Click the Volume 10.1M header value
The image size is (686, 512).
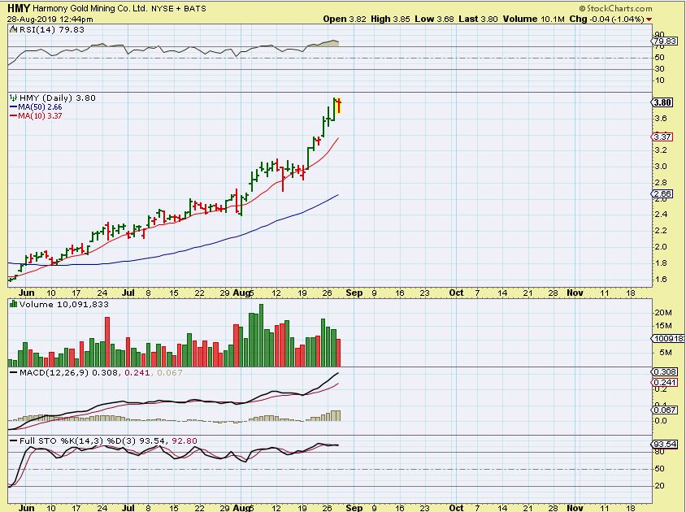point(534,20)
